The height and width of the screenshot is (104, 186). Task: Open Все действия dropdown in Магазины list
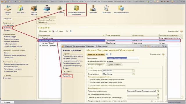click(174, 31)
